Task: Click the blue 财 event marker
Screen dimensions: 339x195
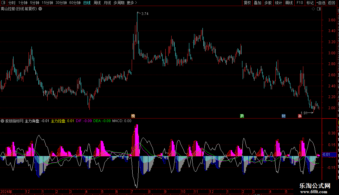Action: pos(284,116)
